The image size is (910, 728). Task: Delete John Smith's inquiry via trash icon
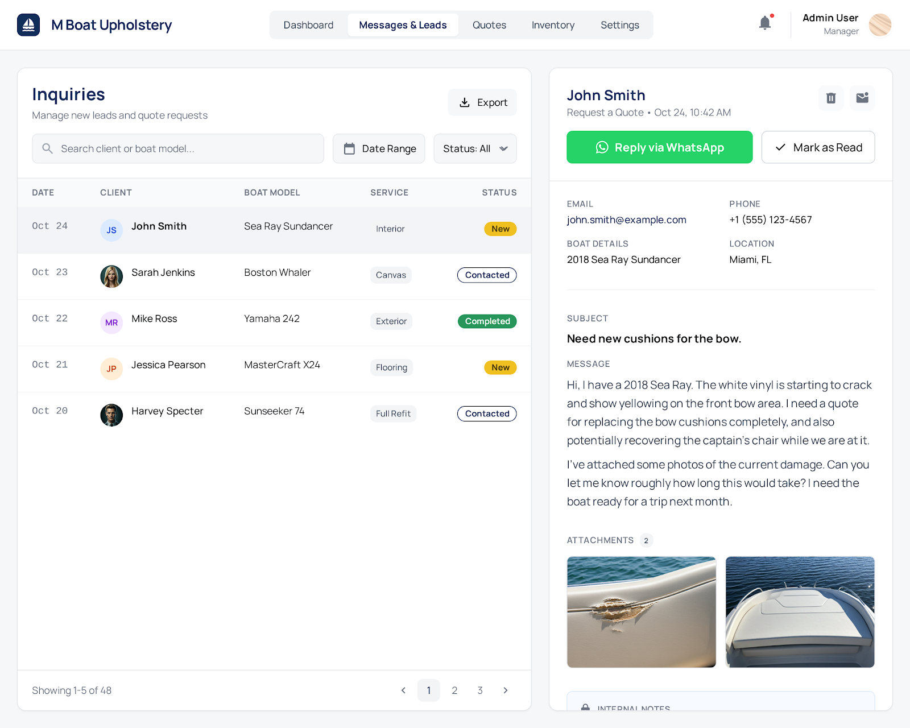[830, 98]
